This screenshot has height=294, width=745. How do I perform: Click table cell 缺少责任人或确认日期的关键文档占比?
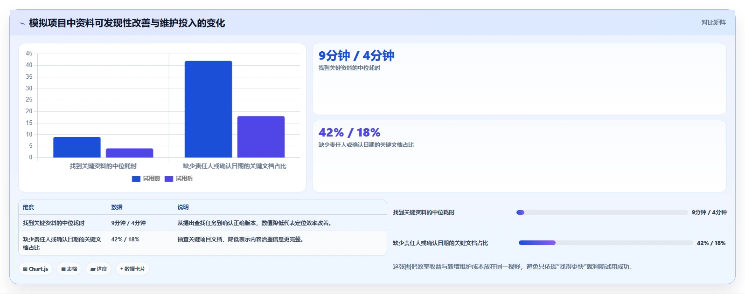62,244
